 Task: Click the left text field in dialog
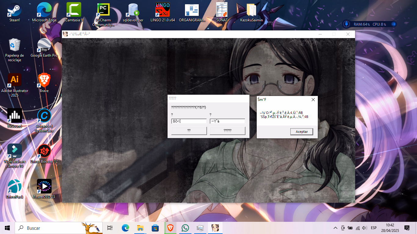pos(189,121)
